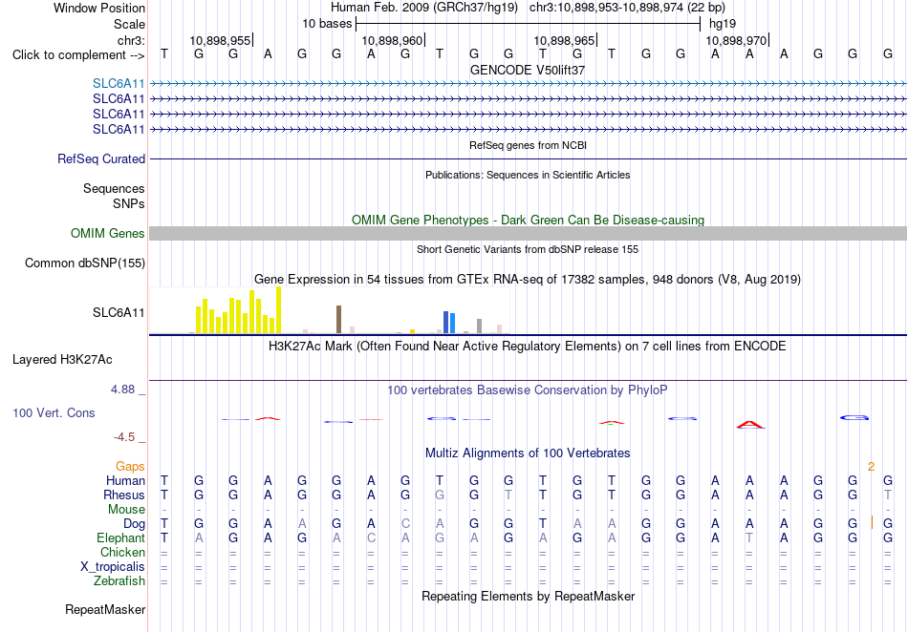
Task: Click the brown bar in GTEx chart
Action: point(338,319)
